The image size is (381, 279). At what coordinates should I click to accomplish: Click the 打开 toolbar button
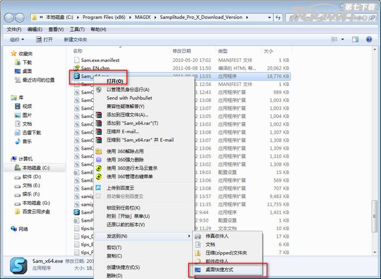[x=44, y=39]
